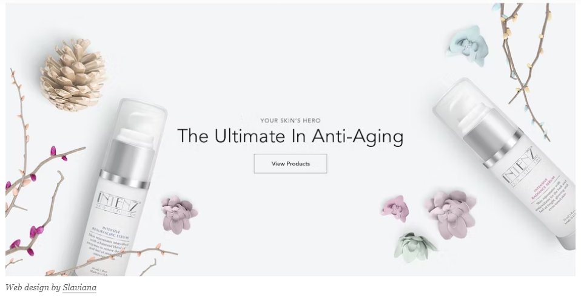This screenshot has width=581, height=300.
Task: Open the Slaviana designer link
Action: pyautogui.click(x=79, y=287)
